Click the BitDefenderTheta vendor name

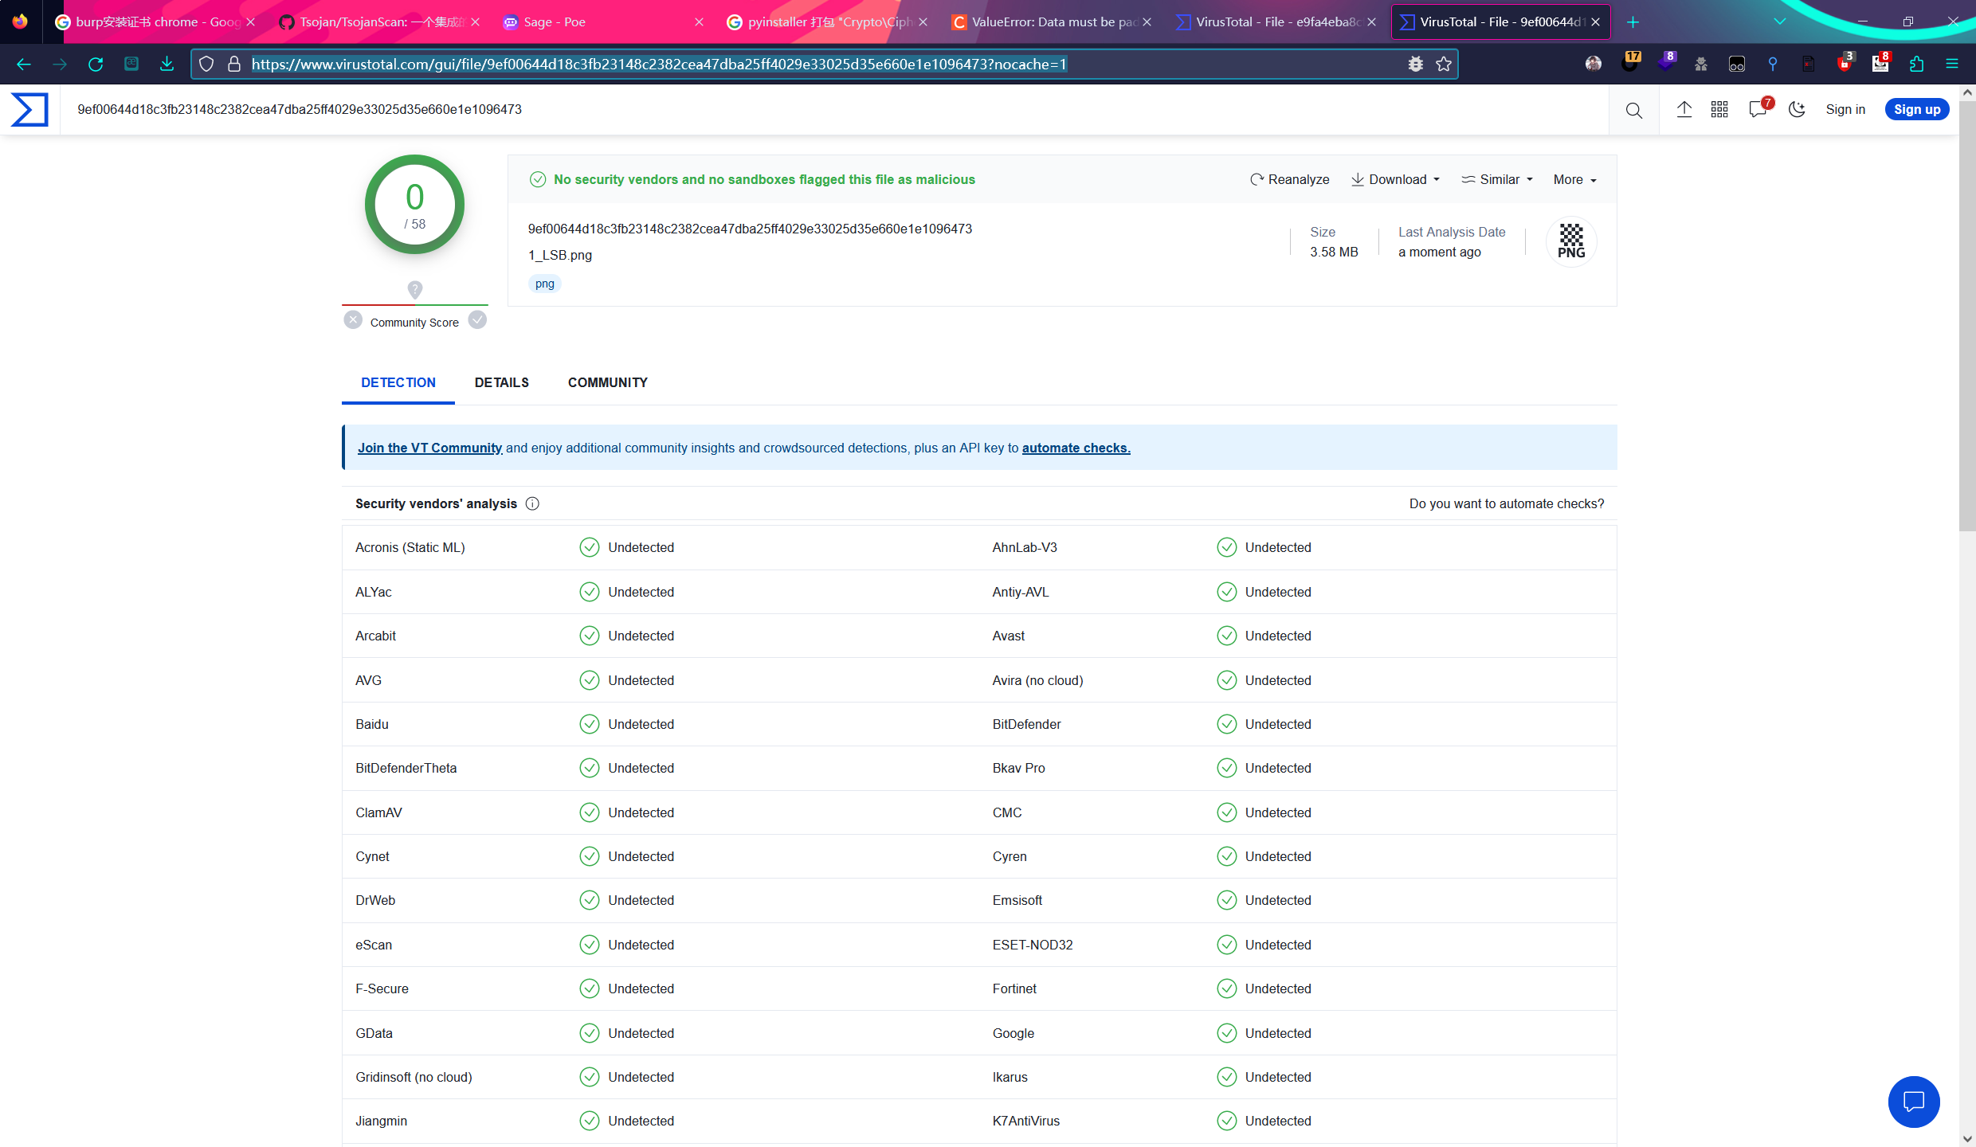point(406,768)
